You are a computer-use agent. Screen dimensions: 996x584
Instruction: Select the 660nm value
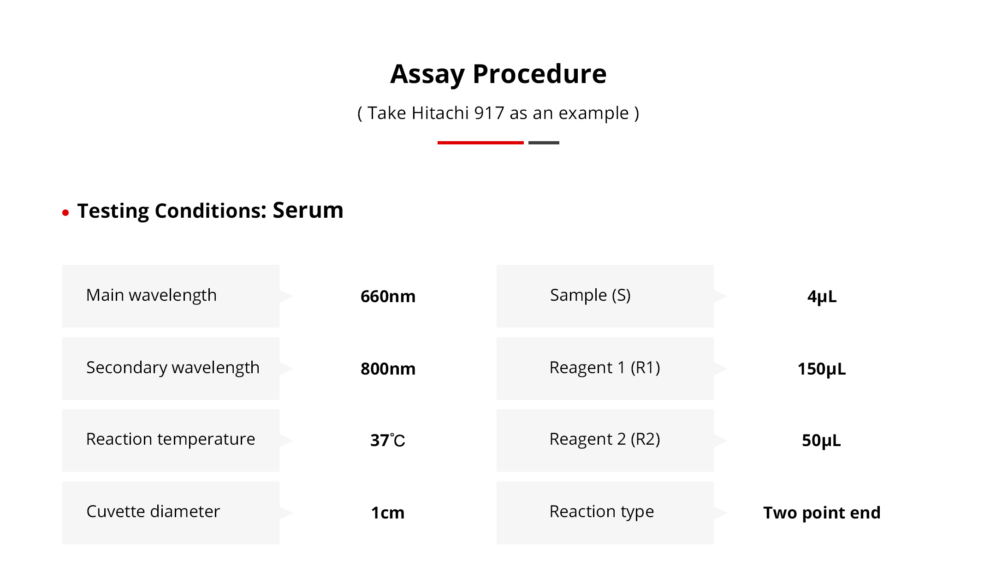pyautogui.click(x=388, y=297)
